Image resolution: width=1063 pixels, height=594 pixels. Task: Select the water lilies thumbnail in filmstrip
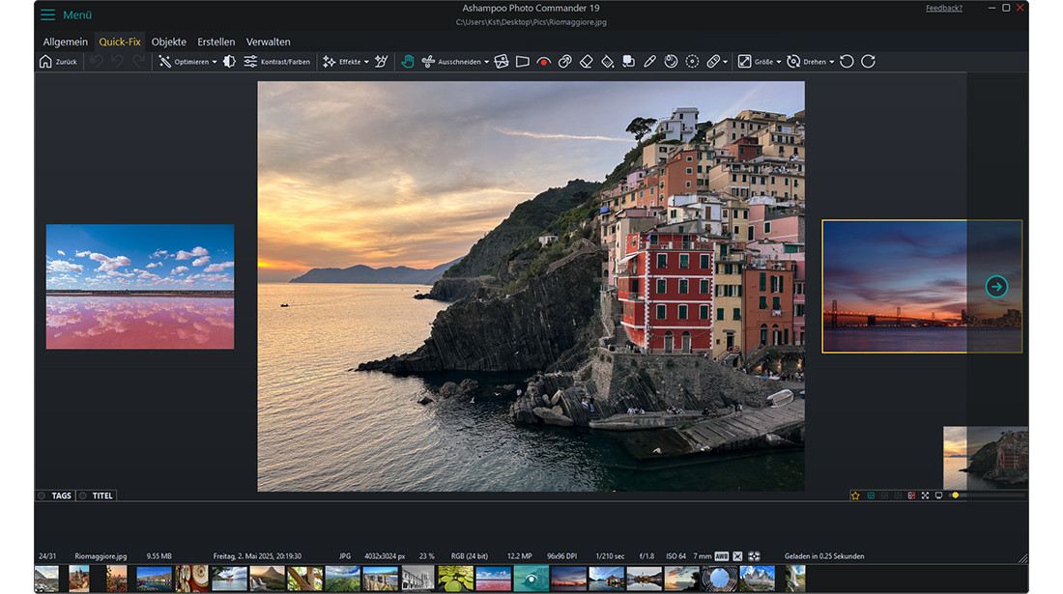[455, 580]
